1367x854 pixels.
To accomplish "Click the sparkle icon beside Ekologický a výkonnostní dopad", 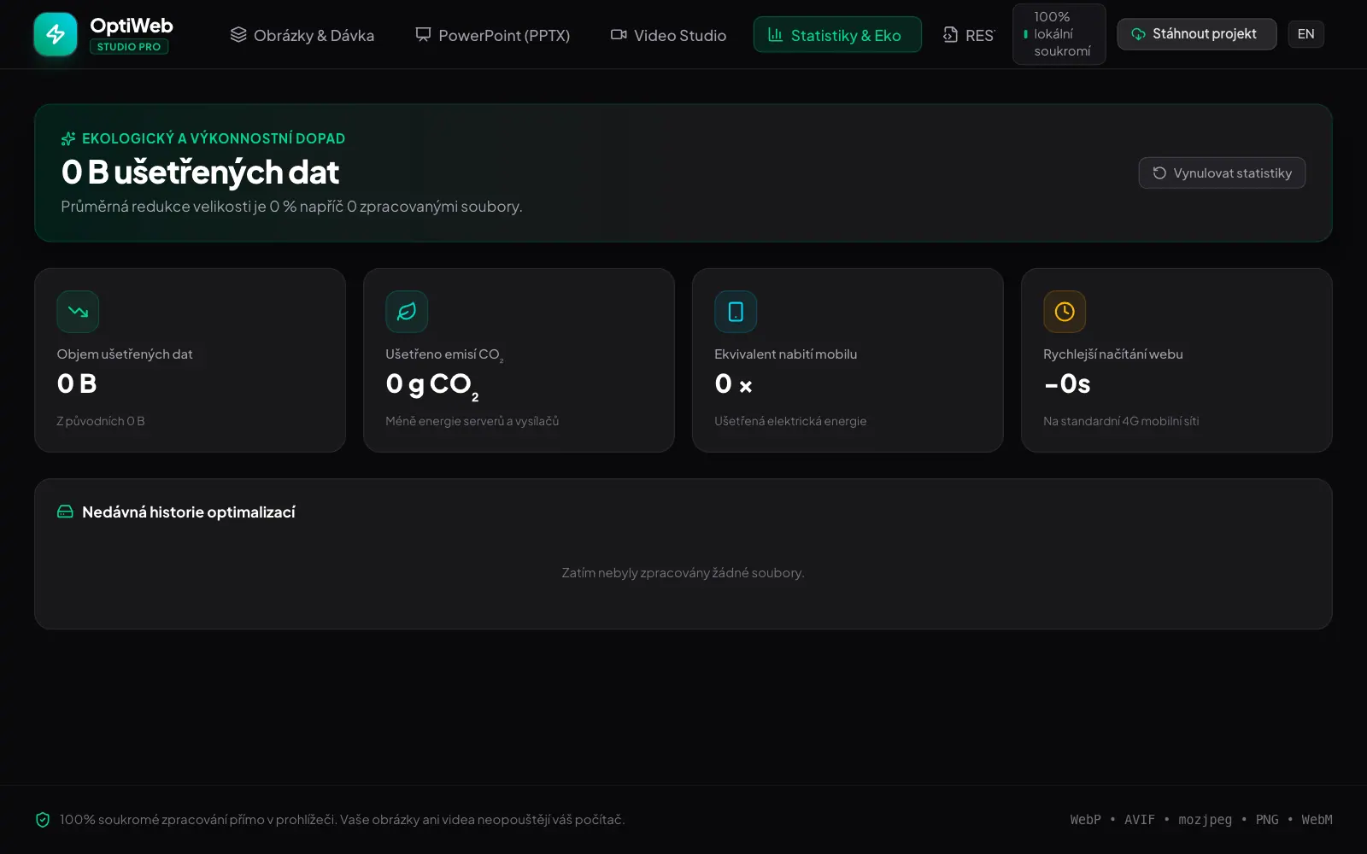I will (68, 138).
